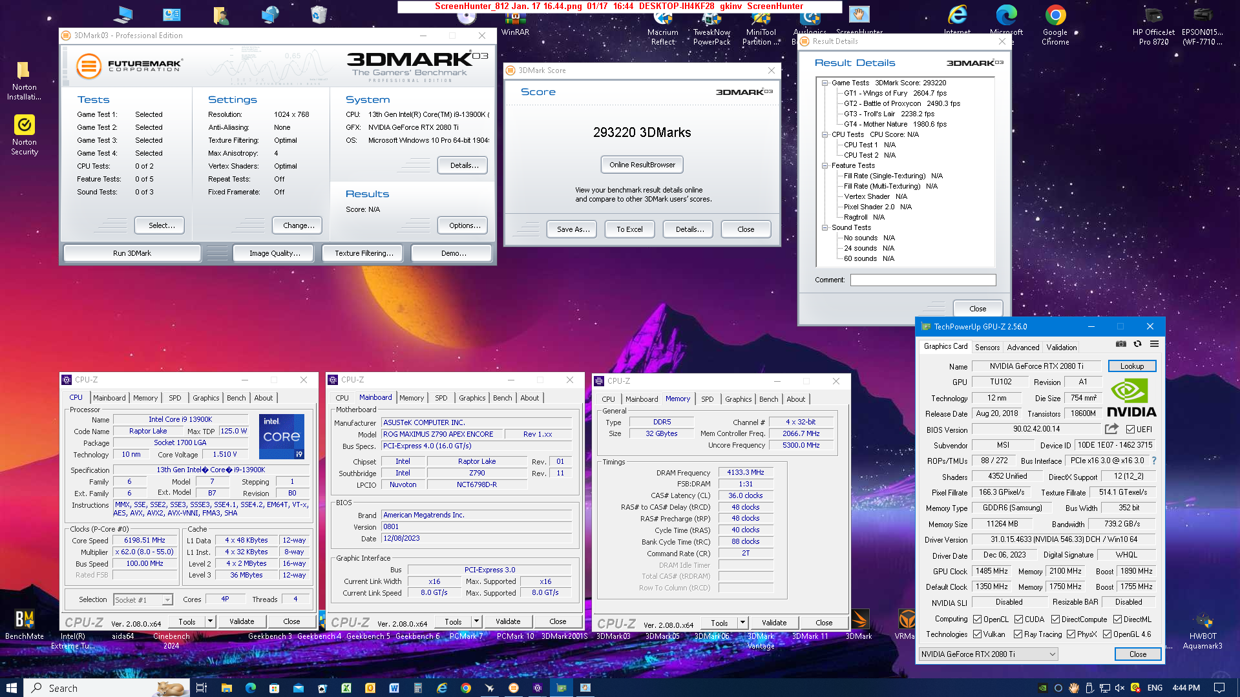1240x697 pixels.
Task: Click the taskbar Search box
Action: 107,688
